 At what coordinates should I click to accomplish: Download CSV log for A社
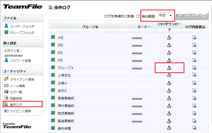[169, 38]
